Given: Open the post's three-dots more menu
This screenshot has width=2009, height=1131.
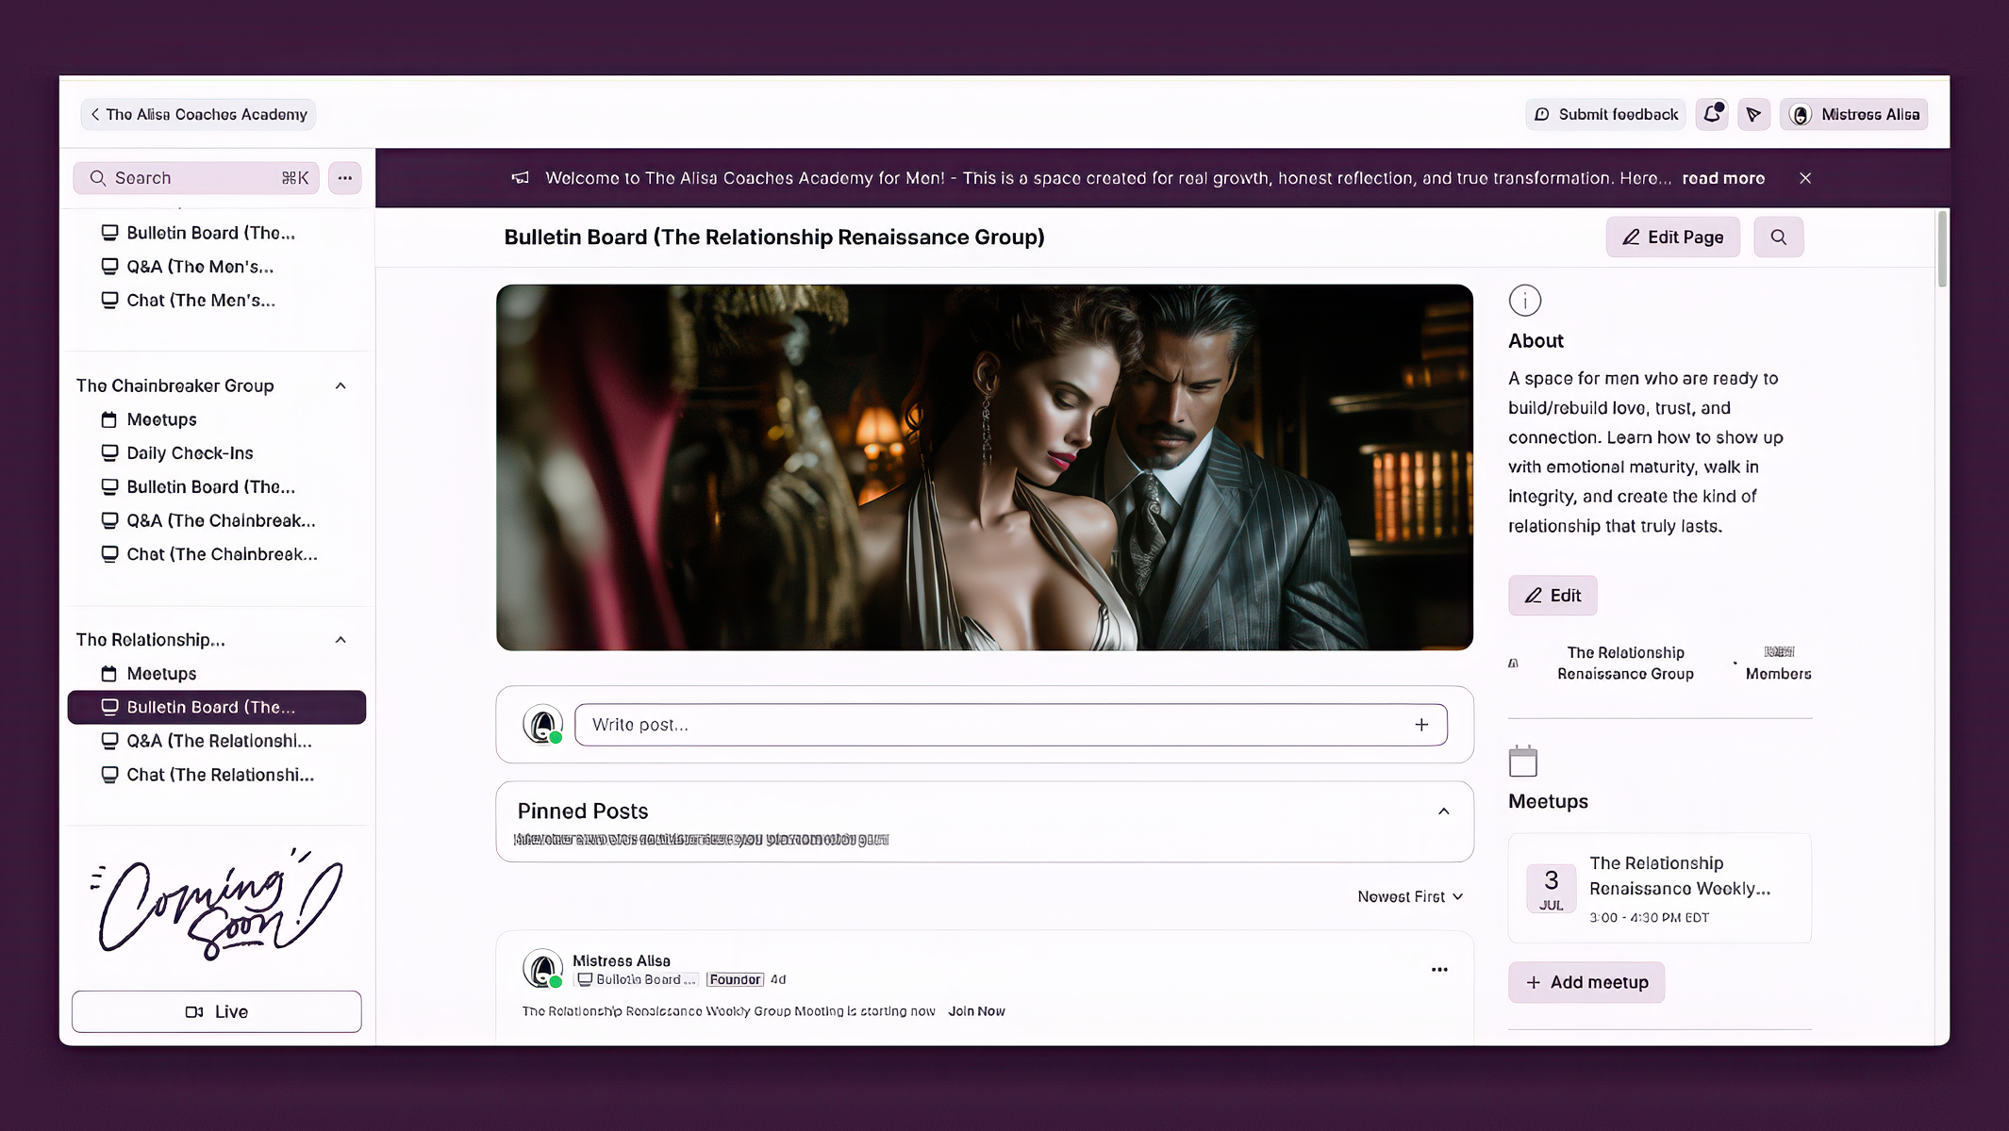Looking at the screenshot, I should pyautogui.click(x=1439, y=970).
